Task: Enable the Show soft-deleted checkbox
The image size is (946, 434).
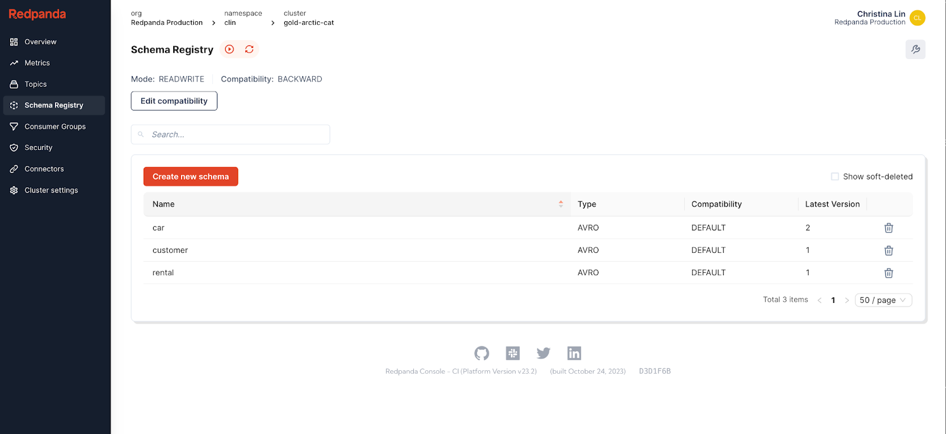Action: pos(835,177)
